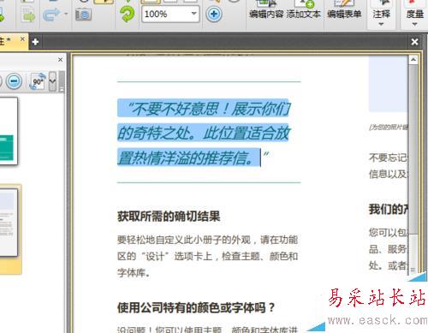
Task: Click the green rotate view icon
Action: click(128, 14)
